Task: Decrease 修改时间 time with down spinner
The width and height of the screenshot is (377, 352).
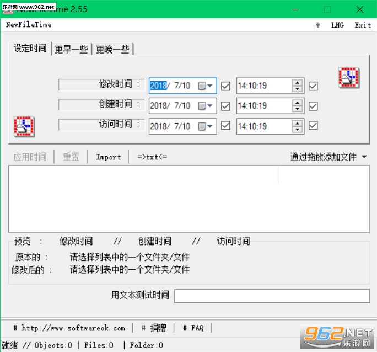Action: click(298, 89)
